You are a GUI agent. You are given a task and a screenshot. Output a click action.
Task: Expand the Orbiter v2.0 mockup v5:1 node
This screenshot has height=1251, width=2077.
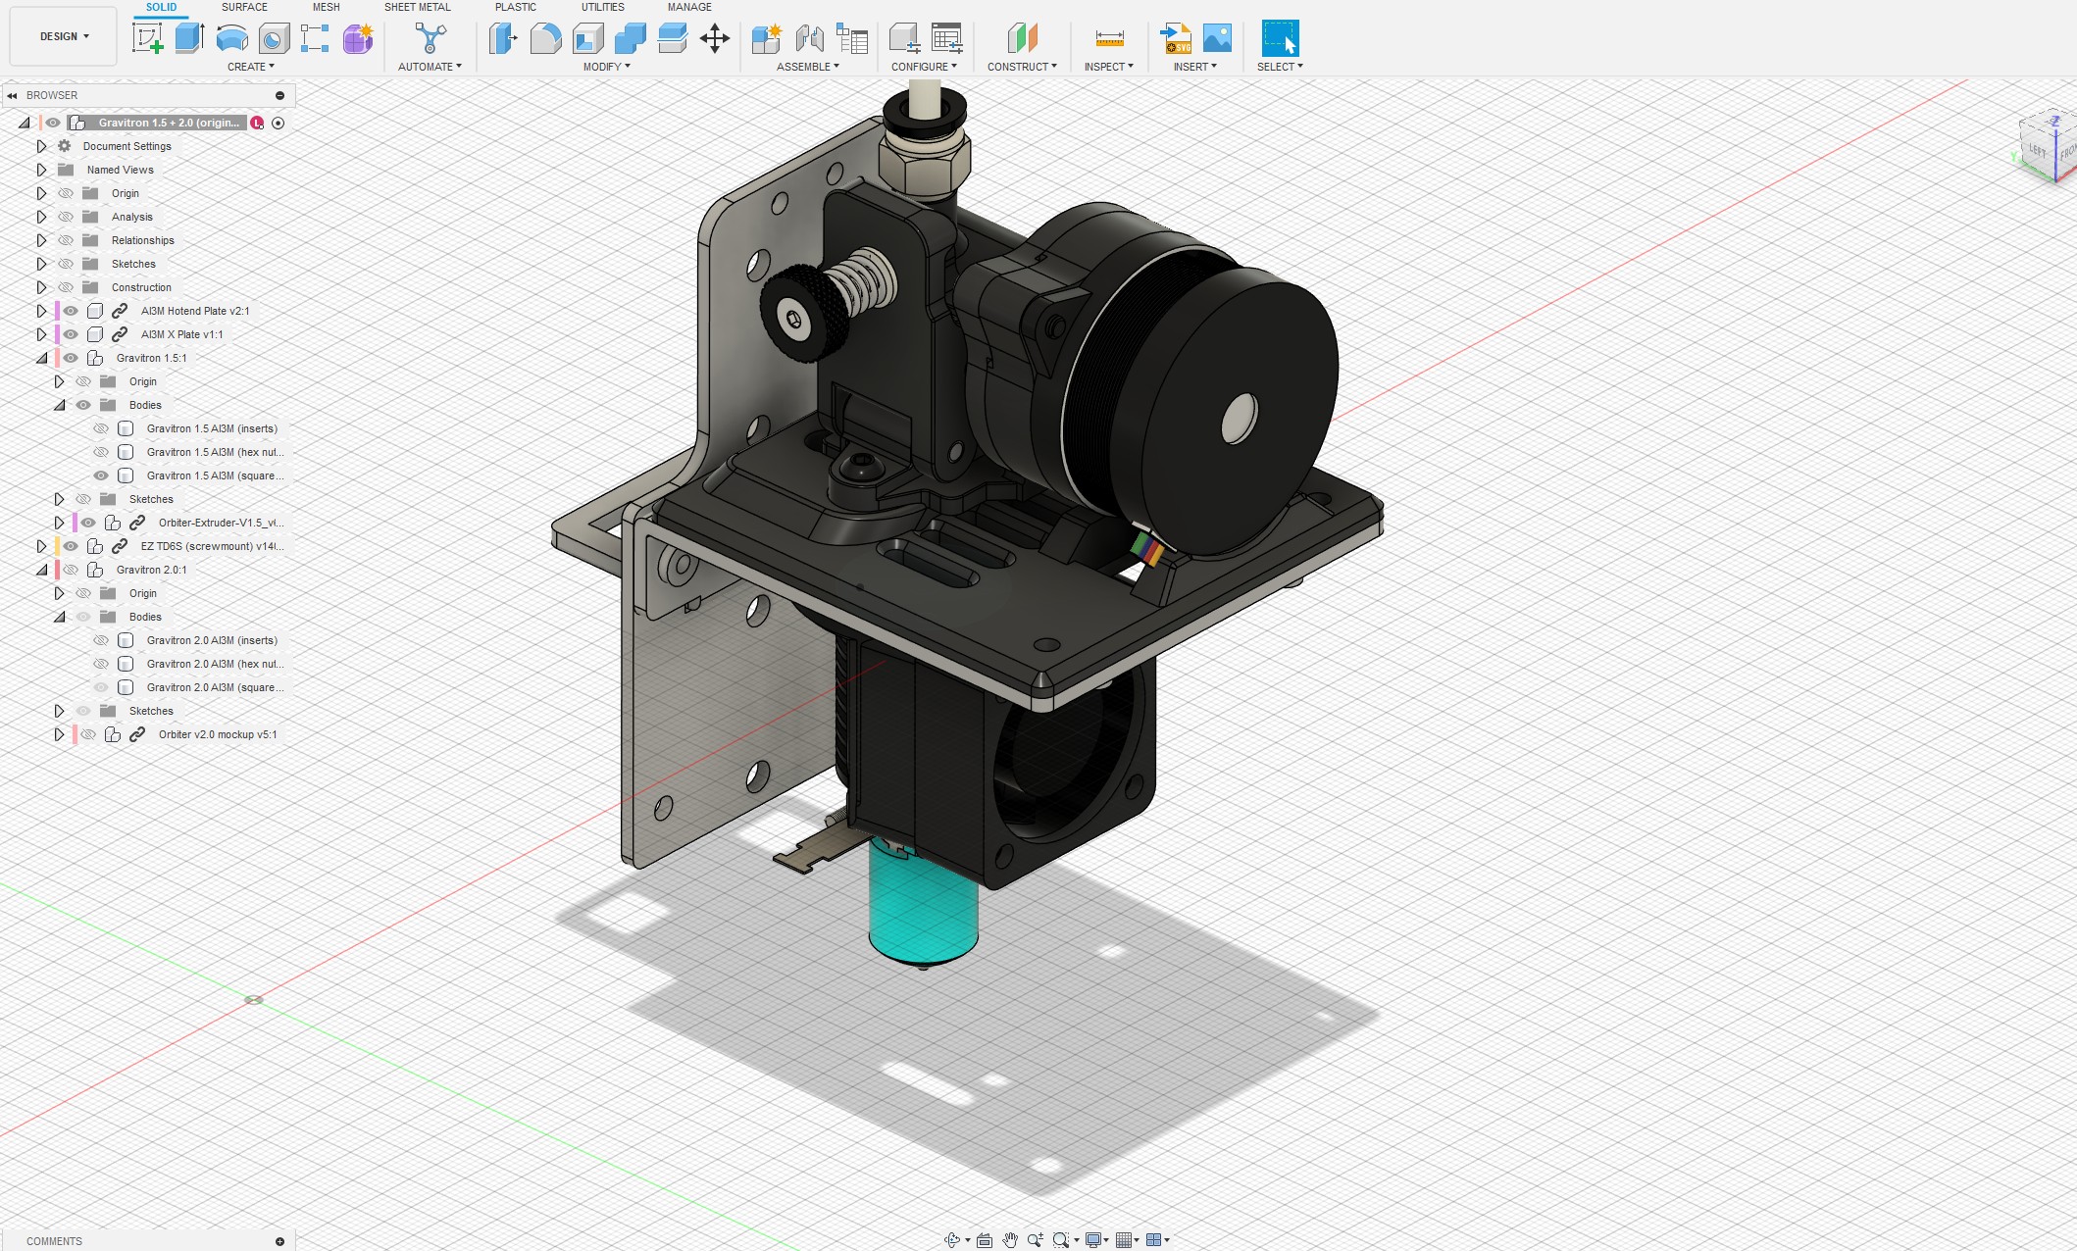59,734
